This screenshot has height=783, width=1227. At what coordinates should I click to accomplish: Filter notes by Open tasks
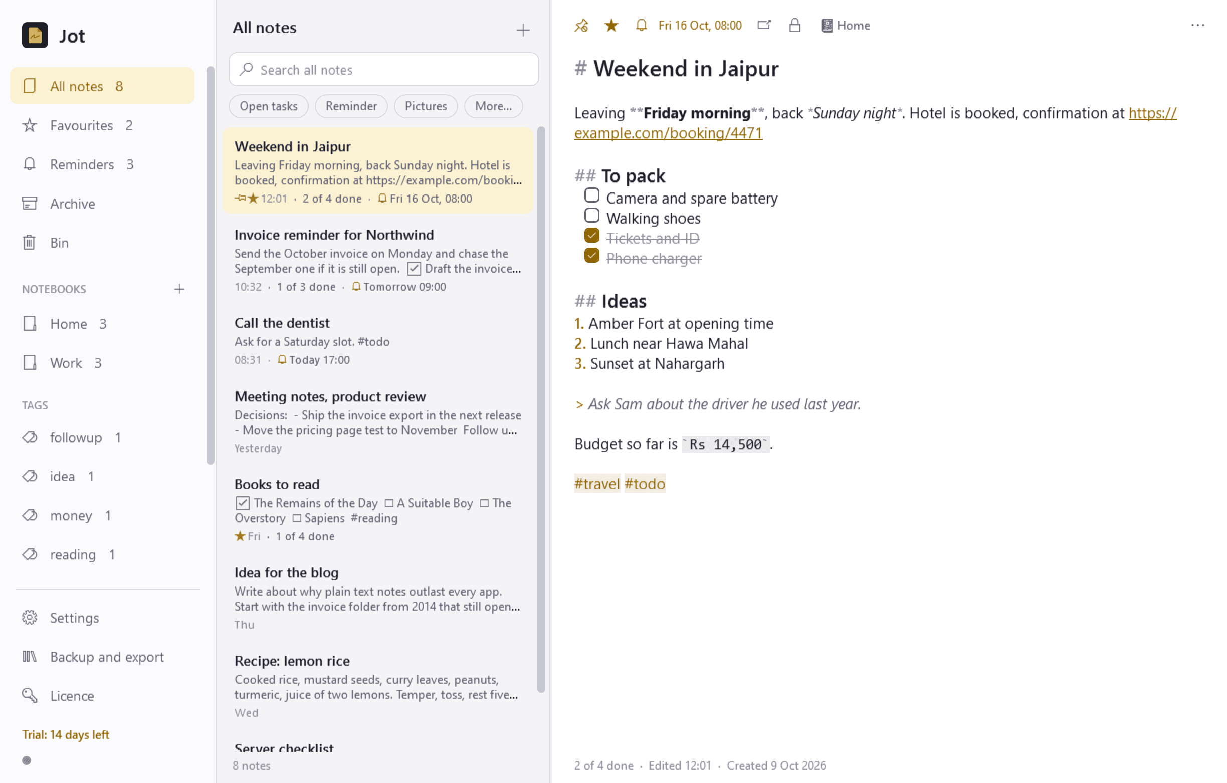tap(269, 106)
